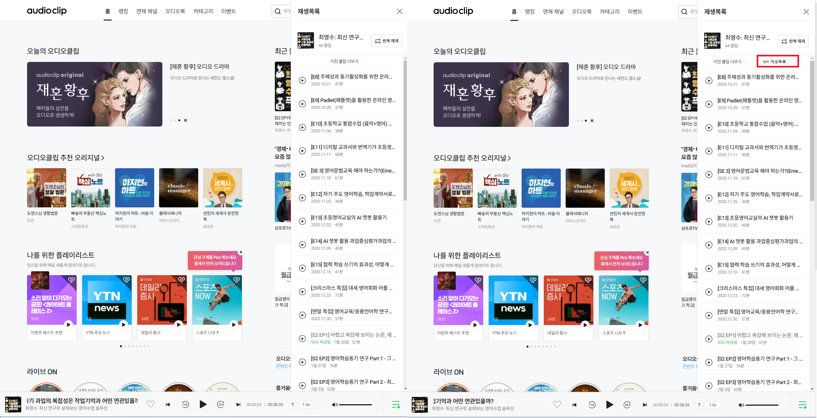This screenshot has width=817, height=418.
Task: Open 1.0x playback speed selector in left player
Action: click(306, 405)
